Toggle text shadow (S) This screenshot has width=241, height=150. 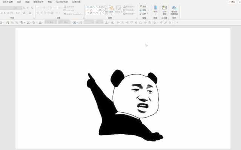coord(5,13)
